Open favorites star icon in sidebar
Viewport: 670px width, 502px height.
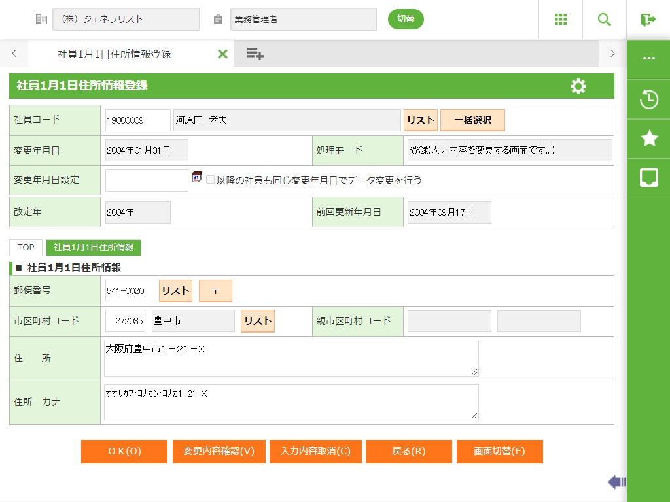(x=648, y=138)
